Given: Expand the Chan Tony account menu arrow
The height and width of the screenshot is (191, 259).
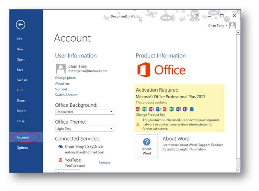Looking at the screenshot, I should [x=227, y=26].
